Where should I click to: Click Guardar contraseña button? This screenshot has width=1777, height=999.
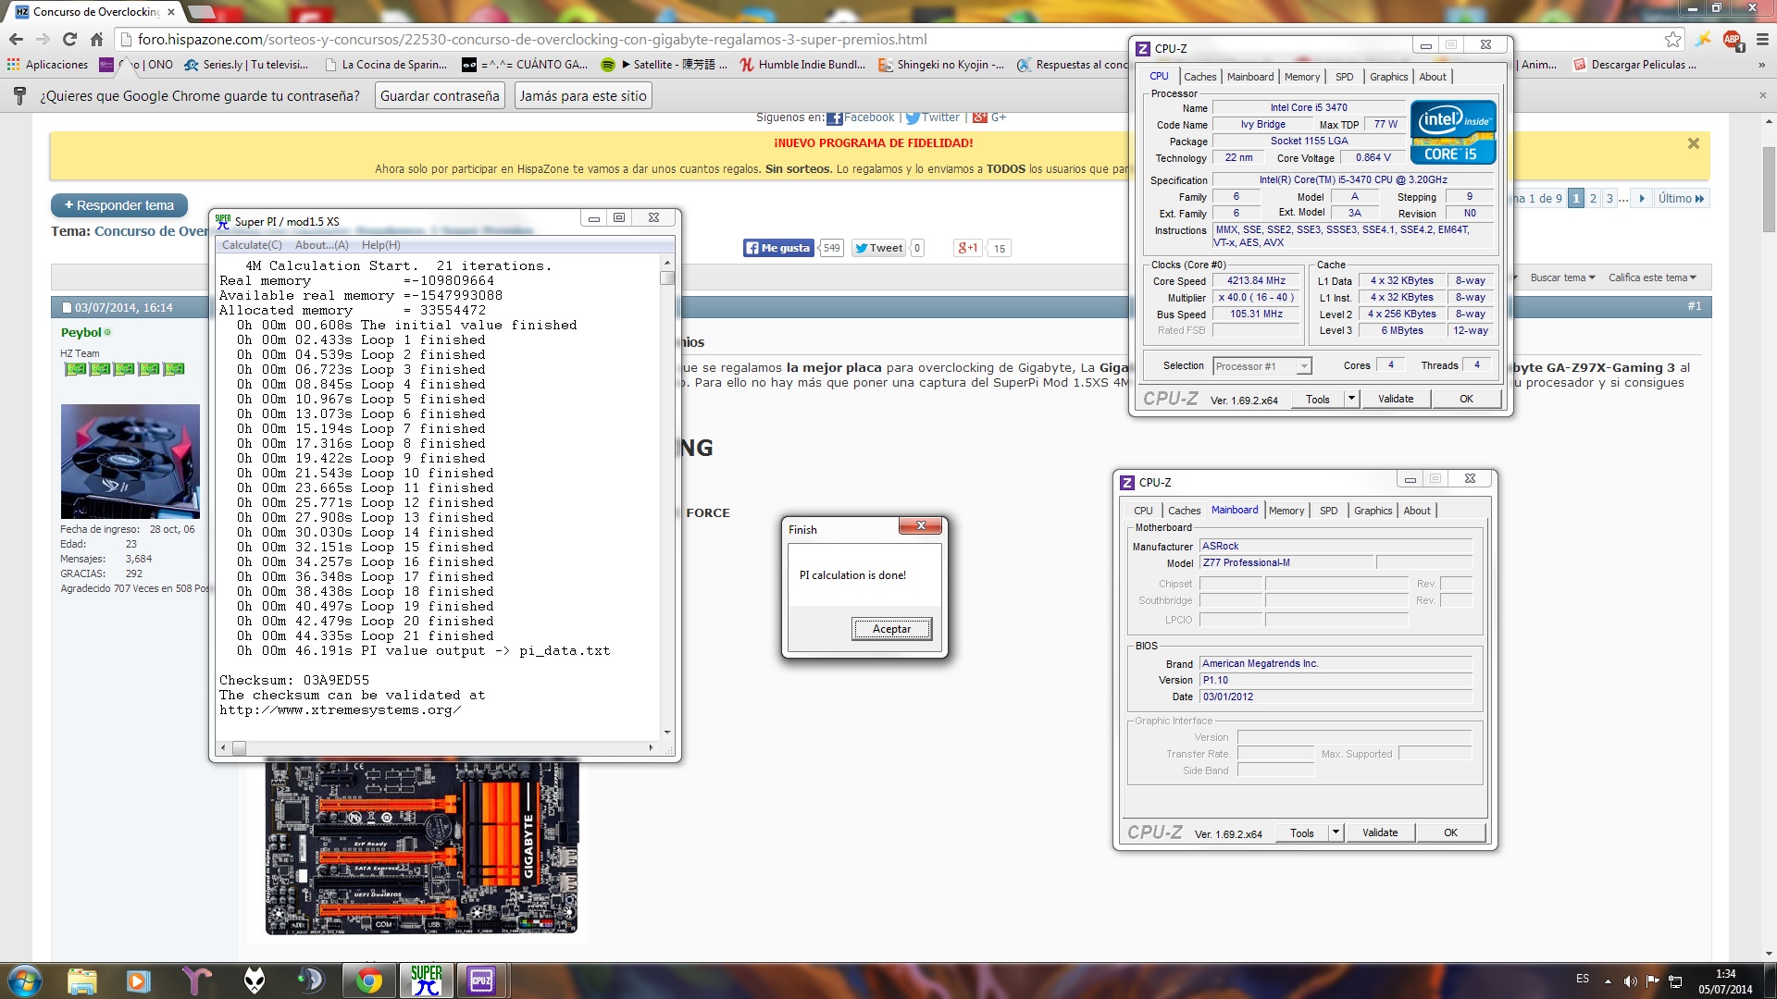point(440,96)
